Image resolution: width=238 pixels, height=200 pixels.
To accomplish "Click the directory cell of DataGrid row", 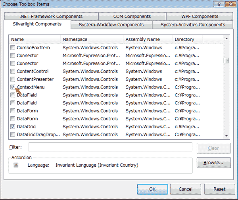I will (187, 127).
